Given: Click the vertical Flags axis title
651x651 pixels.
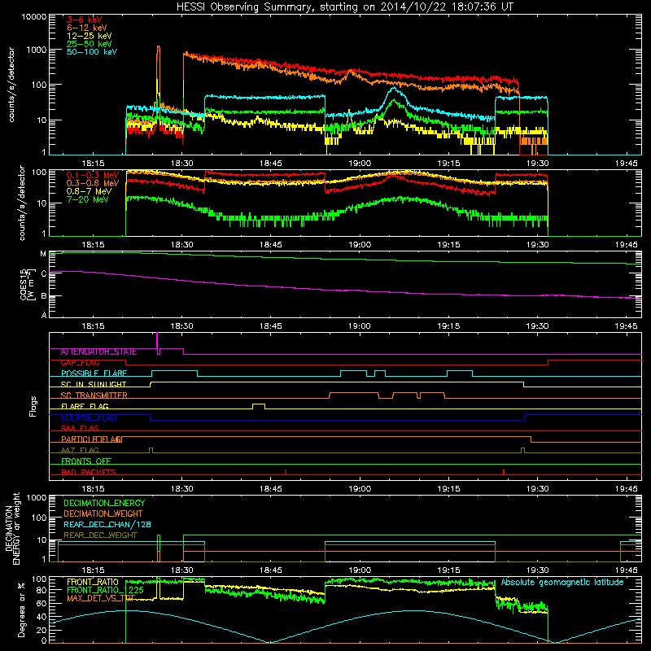Looking at the screenshot, I should [x=33, y=406].
